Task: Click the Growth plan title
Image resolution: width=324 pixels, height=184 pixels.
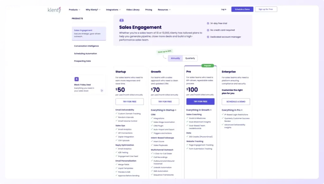Action: pos(156,72)
